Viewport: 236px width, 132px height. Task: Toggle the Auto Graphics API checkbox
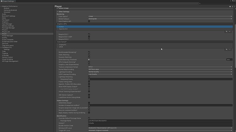(89, 21)
